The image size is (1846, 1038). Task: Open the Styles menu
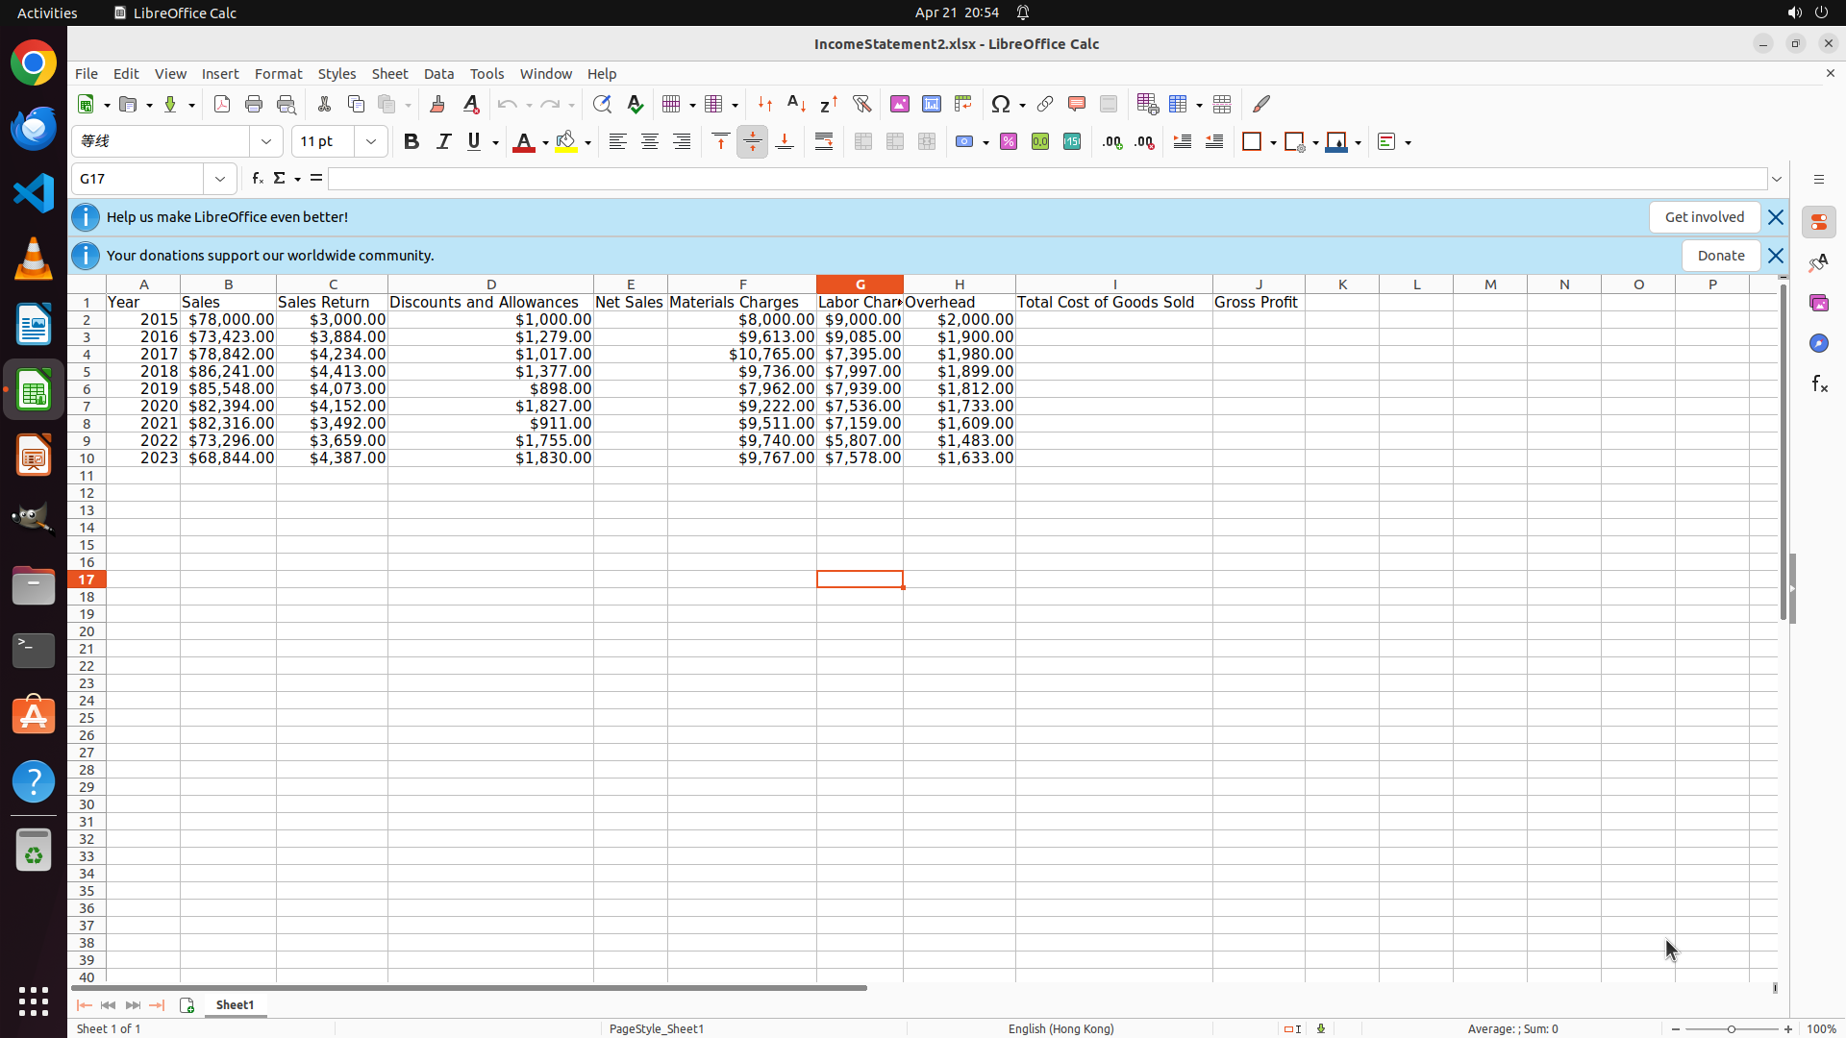pyautogui.click(x=337, y=74)
